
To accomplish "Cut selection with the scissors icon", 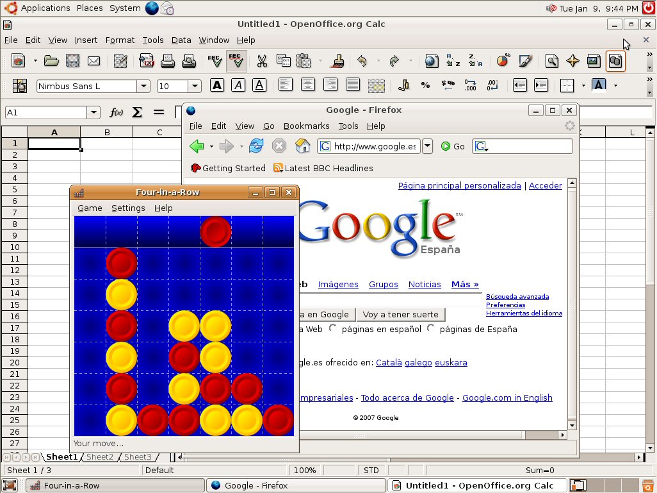I will (262, 62).
